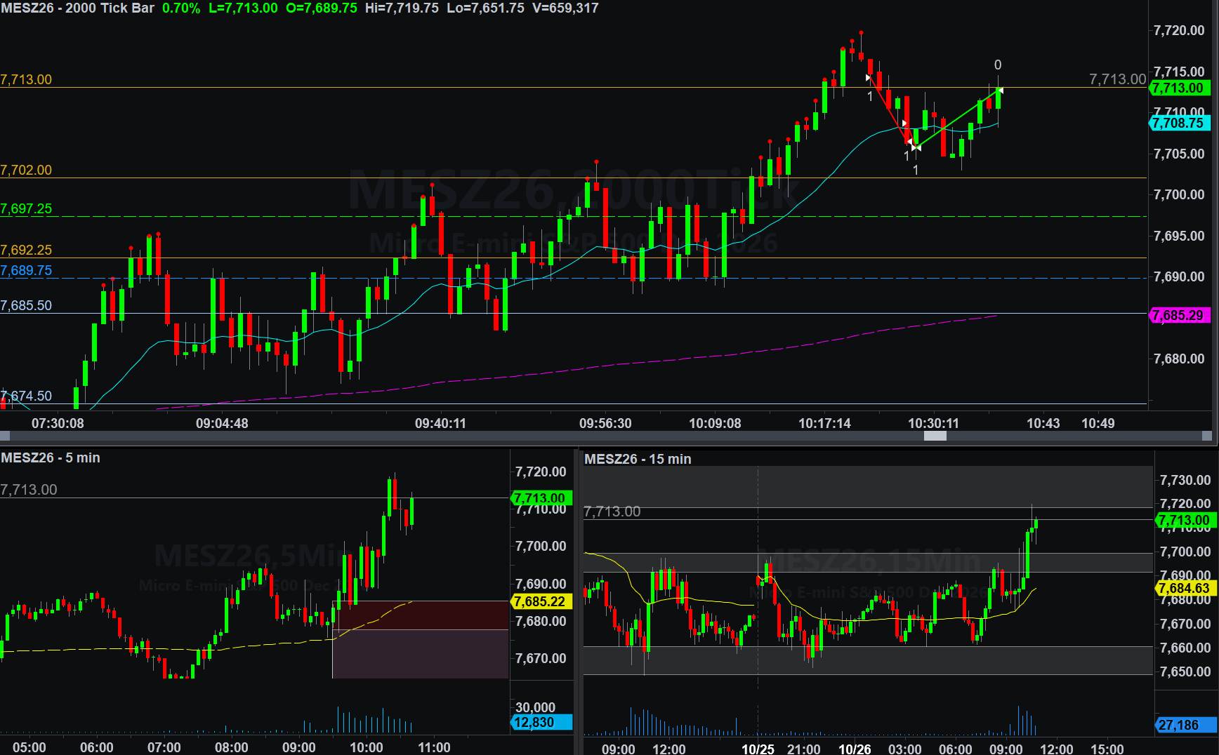Screen dimensions: 1219x755
Task: Click the yellow 7,685.22 price tag on 5 min chart
Action: 541,601
